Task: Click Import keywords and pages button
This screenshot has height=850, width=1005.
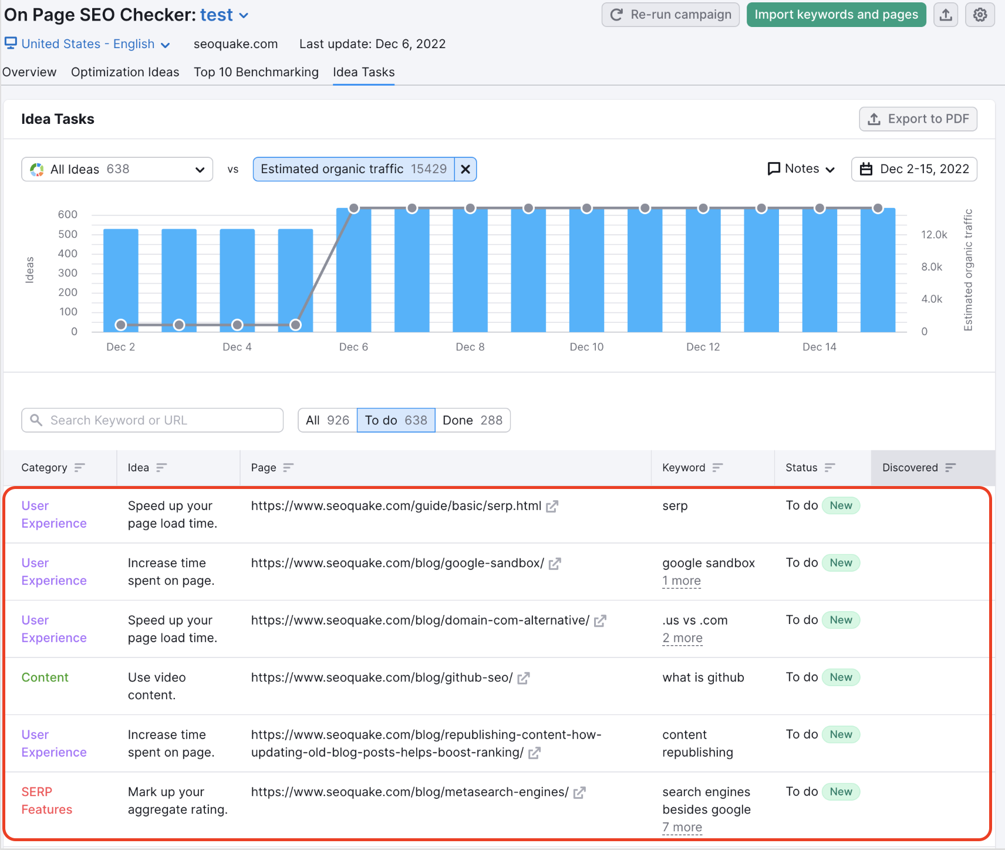Action: point(836,15)
